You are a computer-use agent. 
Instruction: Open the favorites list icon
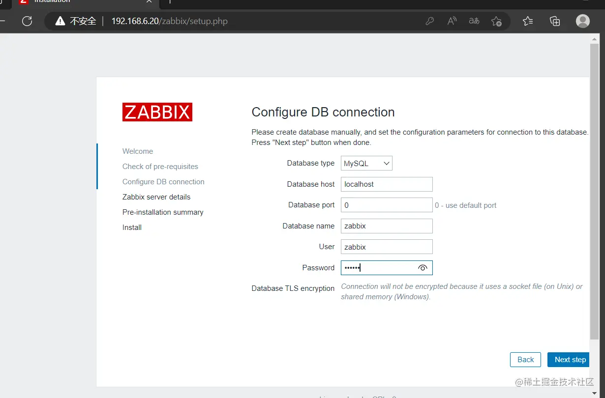coord(528,21)
